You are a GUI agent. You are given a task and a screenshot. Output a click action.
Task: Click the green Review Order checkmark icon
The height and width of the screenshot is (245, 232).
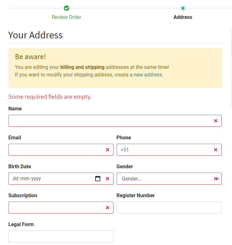(x=66, y=8)
